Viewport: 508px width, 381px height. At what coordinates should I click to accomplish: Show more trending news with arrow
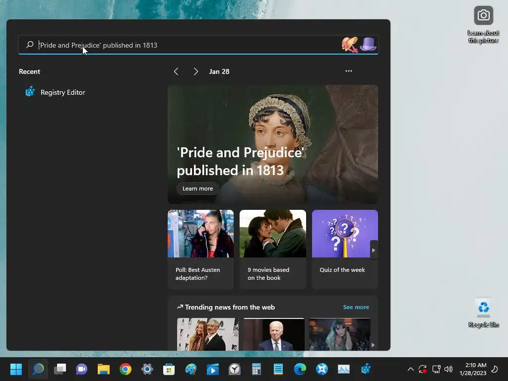[x=373, y=345]
